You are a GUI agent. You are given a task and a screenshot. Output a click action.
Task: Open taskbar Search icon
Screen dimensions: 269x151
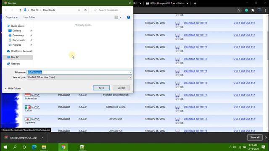tap(15, 147)
